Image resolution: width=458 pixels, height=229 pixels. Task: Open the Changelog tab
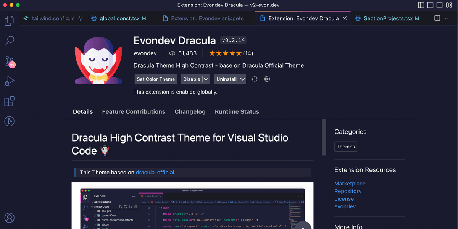[x=190, y=111]
